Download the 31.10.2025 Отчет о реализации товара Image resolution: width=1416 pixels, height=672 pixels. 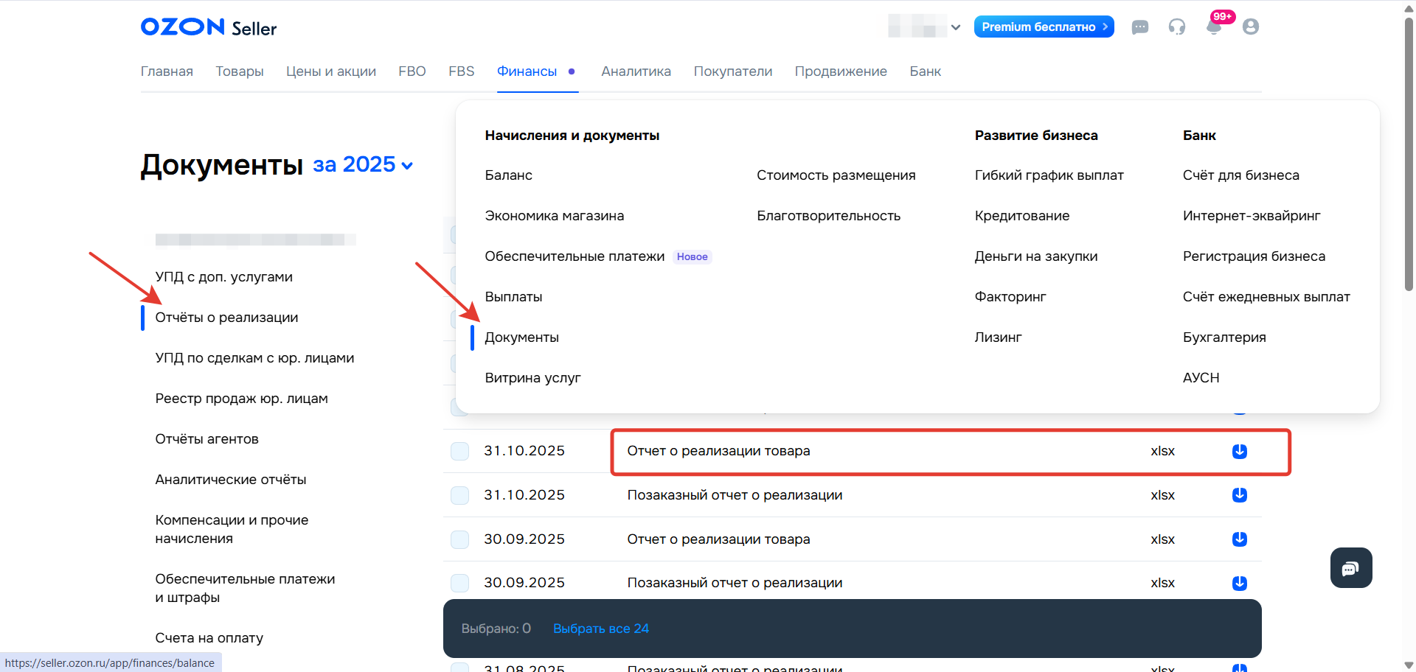coord(1240,451)
